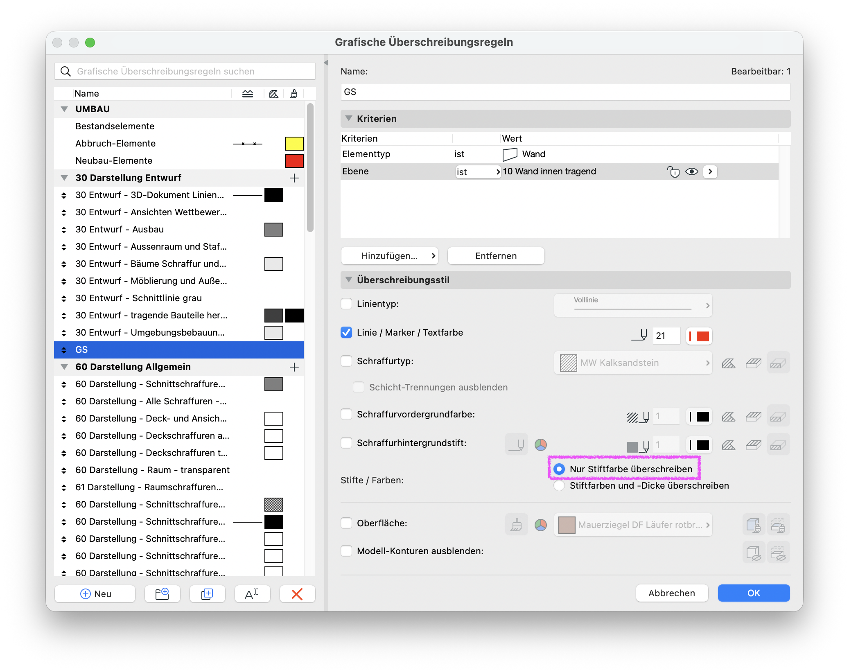849x672 pixels.
Task: Select the 30 Entwurf - Ausbau rule
Action: pos(179,230)
